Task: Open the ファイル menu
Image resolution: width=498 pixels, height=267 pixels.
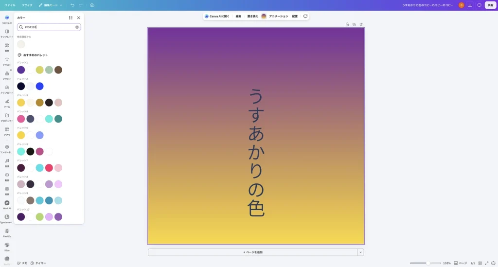Action: click(x=10, y=5)
